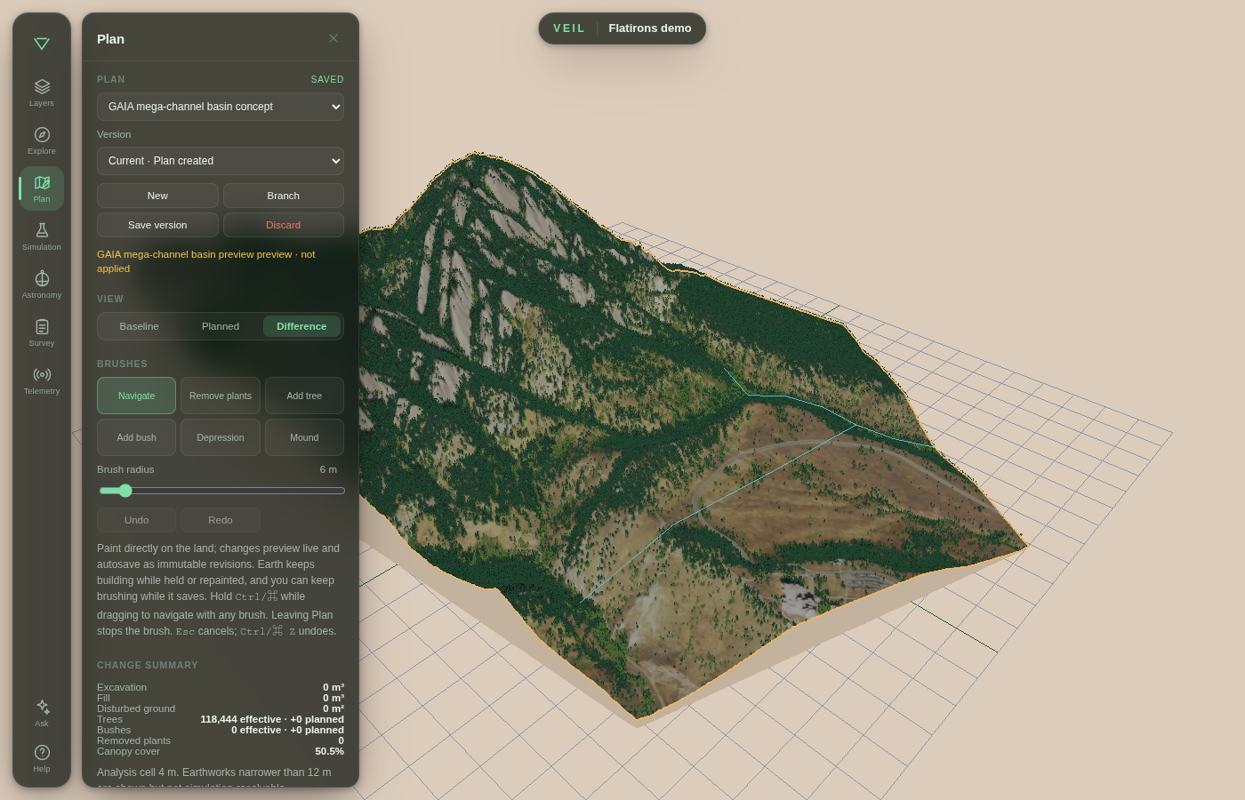This screenshot has width=1245, height=800.
Task: Open the GAIA mega-channel plan dropdown
Action: [221, 107]
